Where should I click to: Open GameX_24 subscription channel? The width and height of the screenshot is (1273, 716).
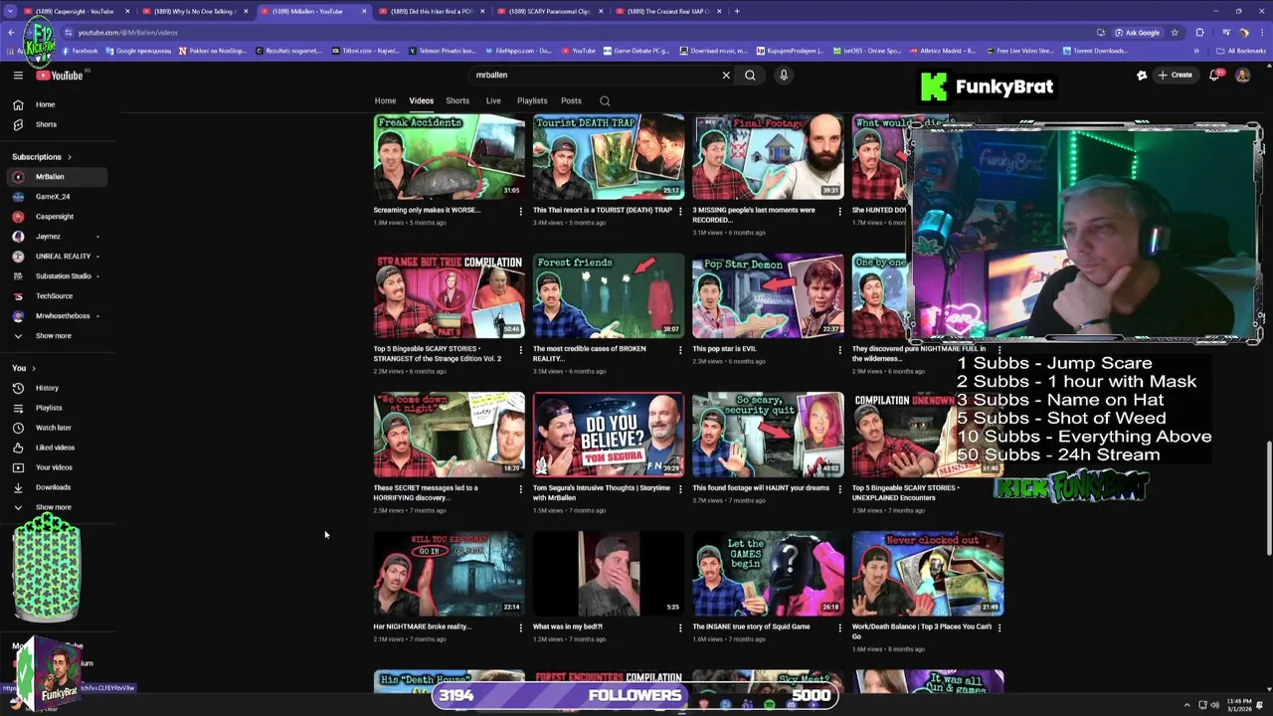[x=57, y=197]
